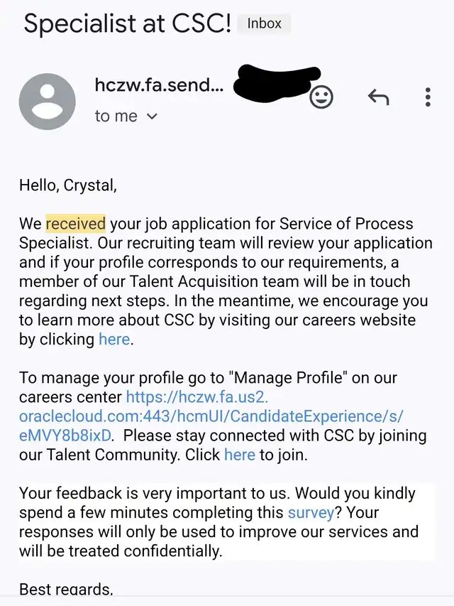This screenshot has height=606, width=454.
Task: Tap sender name hczw.fa.send...
Action: [x=159, y=85]
